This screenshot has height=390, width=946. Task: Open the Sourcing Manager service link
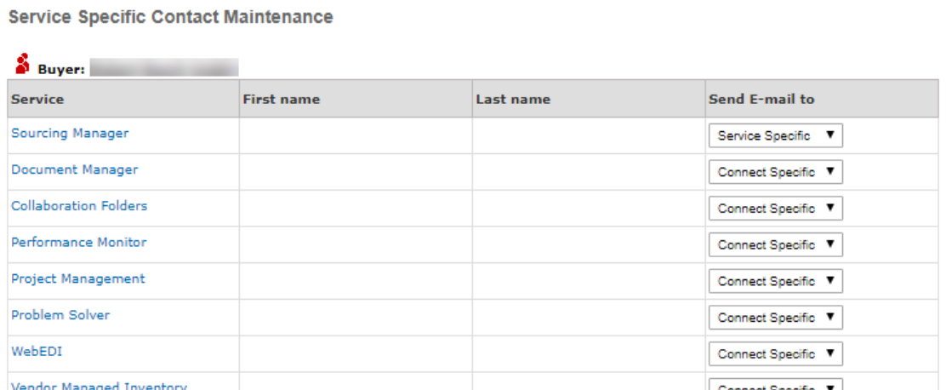(70, 133)
